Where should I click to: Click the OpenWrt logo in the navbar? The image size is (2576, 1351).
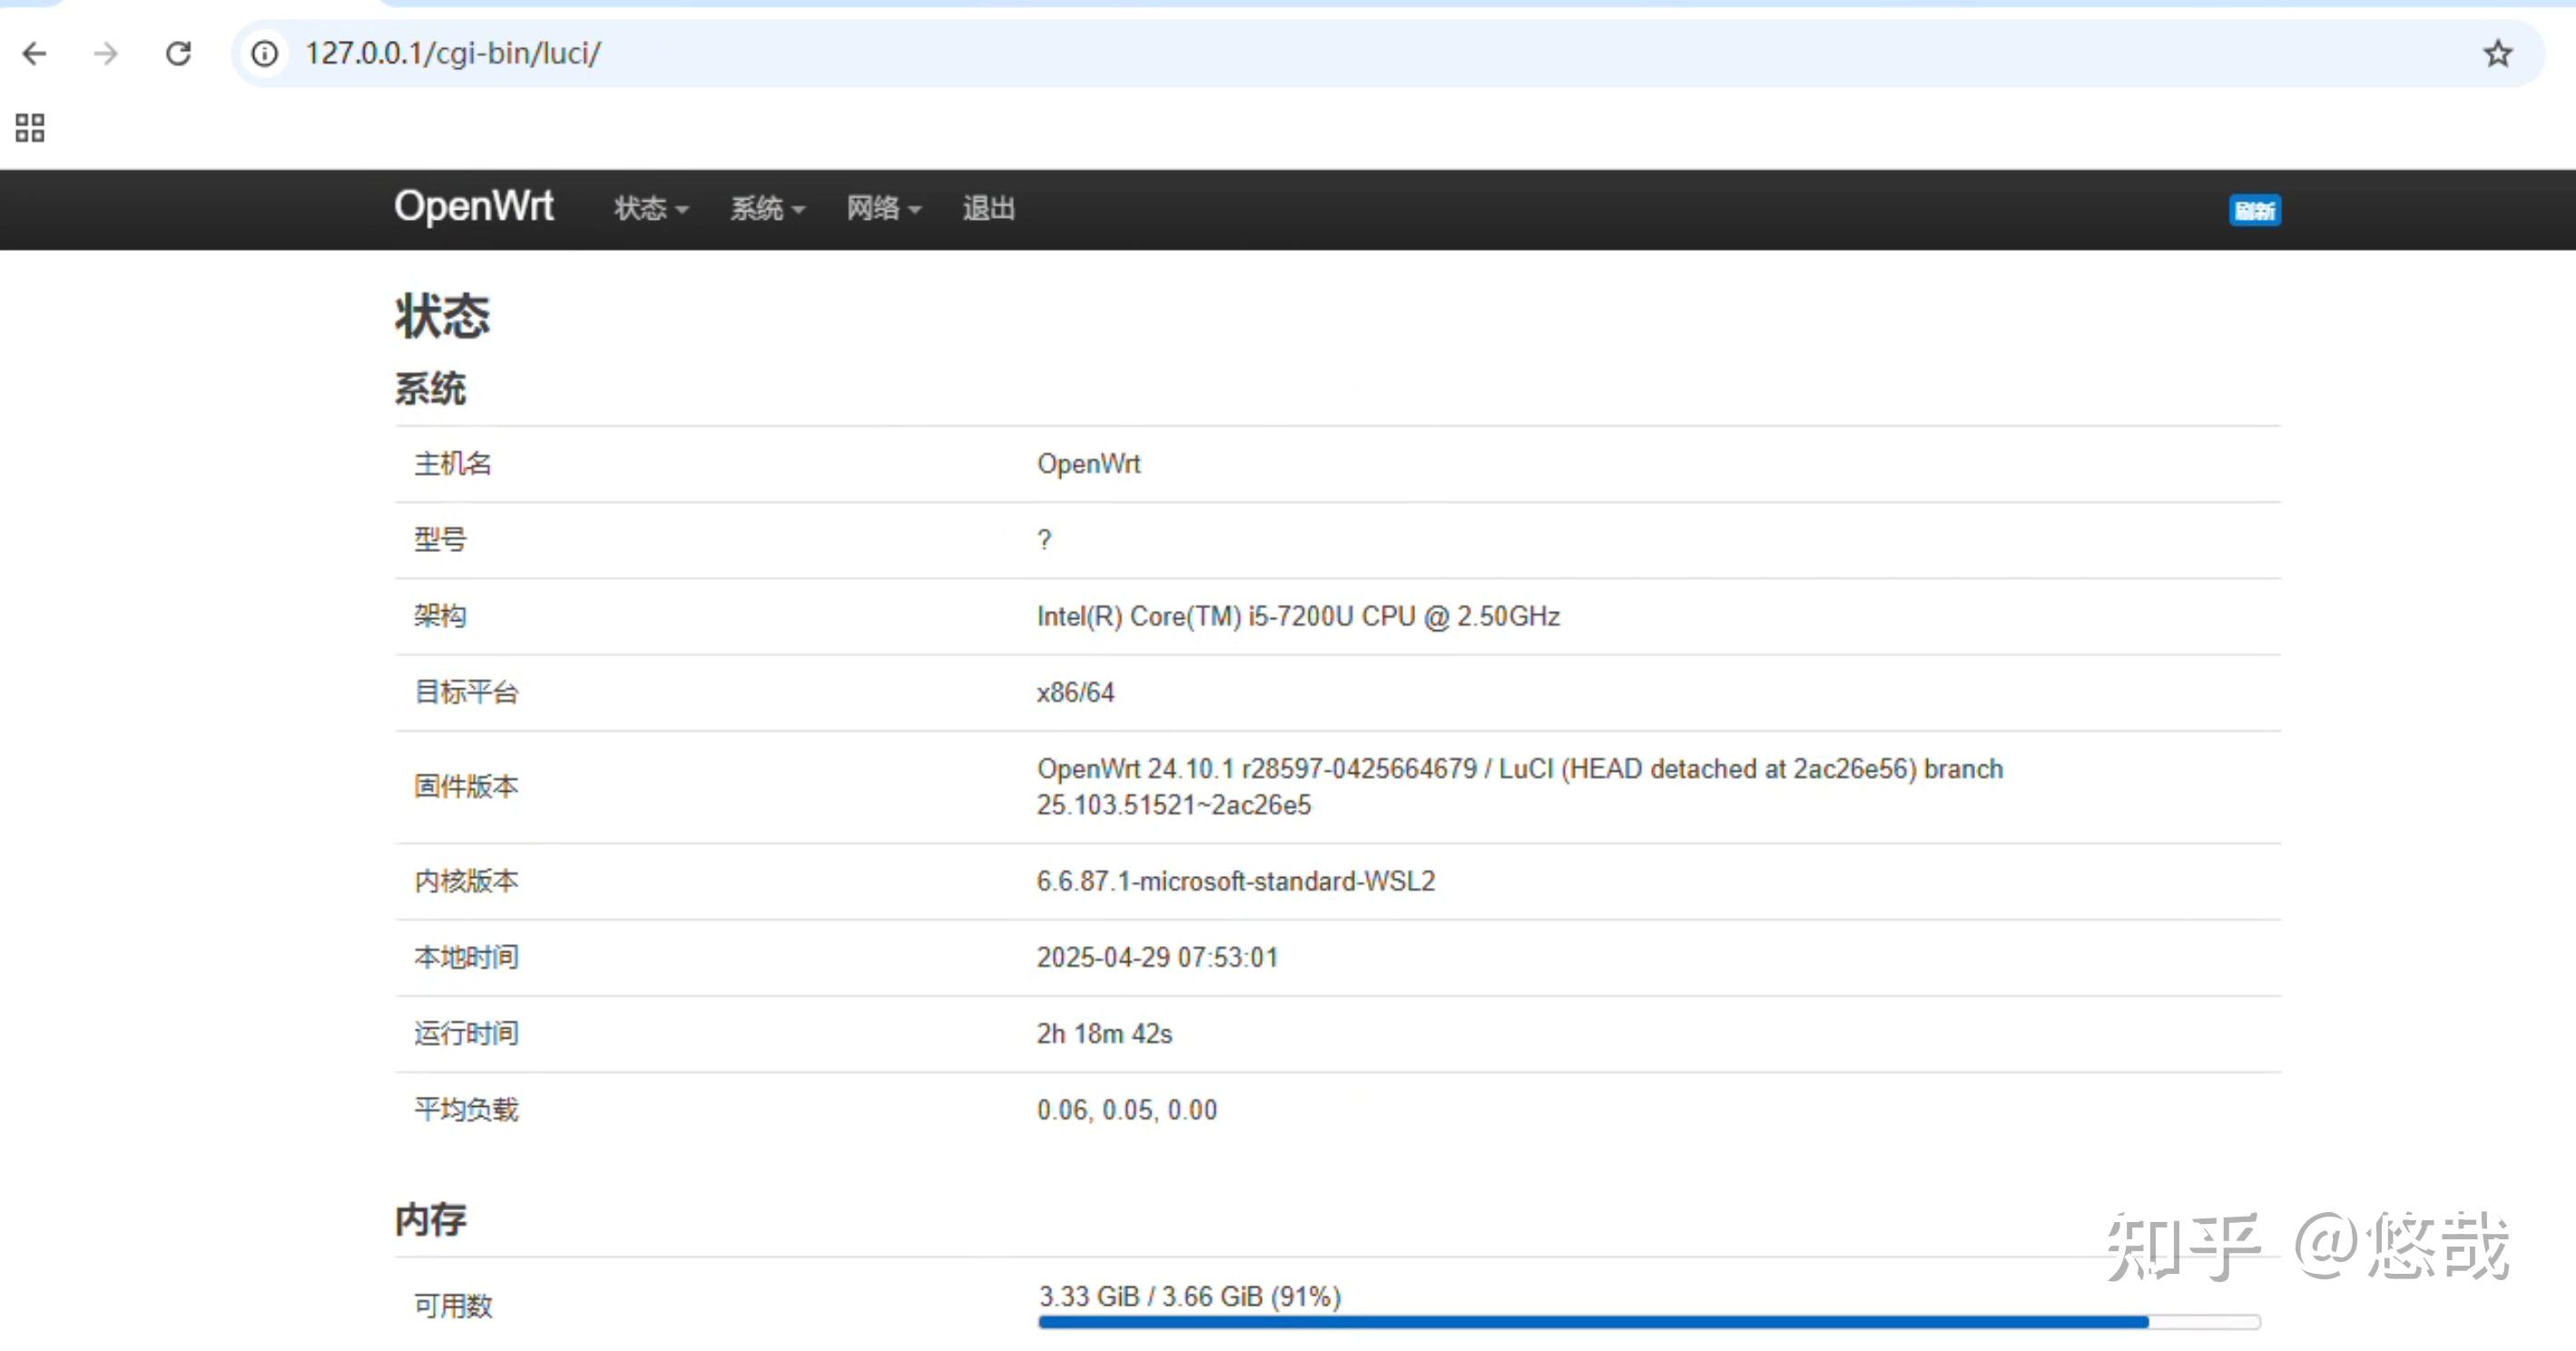tap(474, 207)
